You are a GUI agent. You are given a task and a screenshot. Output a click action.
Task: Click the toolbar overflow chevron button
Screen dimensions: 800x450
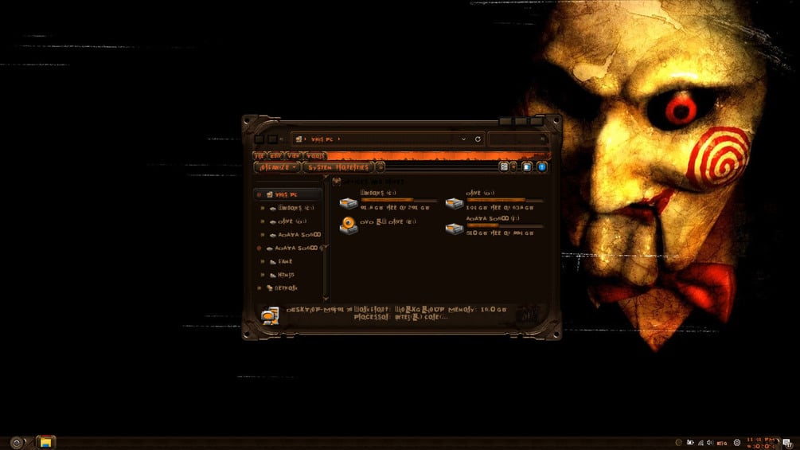[380, 167]
